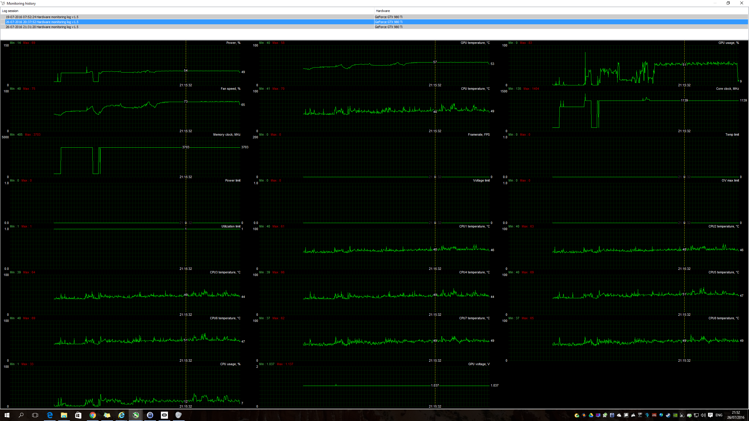Open the grey speaker app in taskbar
Screen dimensions: 749x421
coord(178,415)
